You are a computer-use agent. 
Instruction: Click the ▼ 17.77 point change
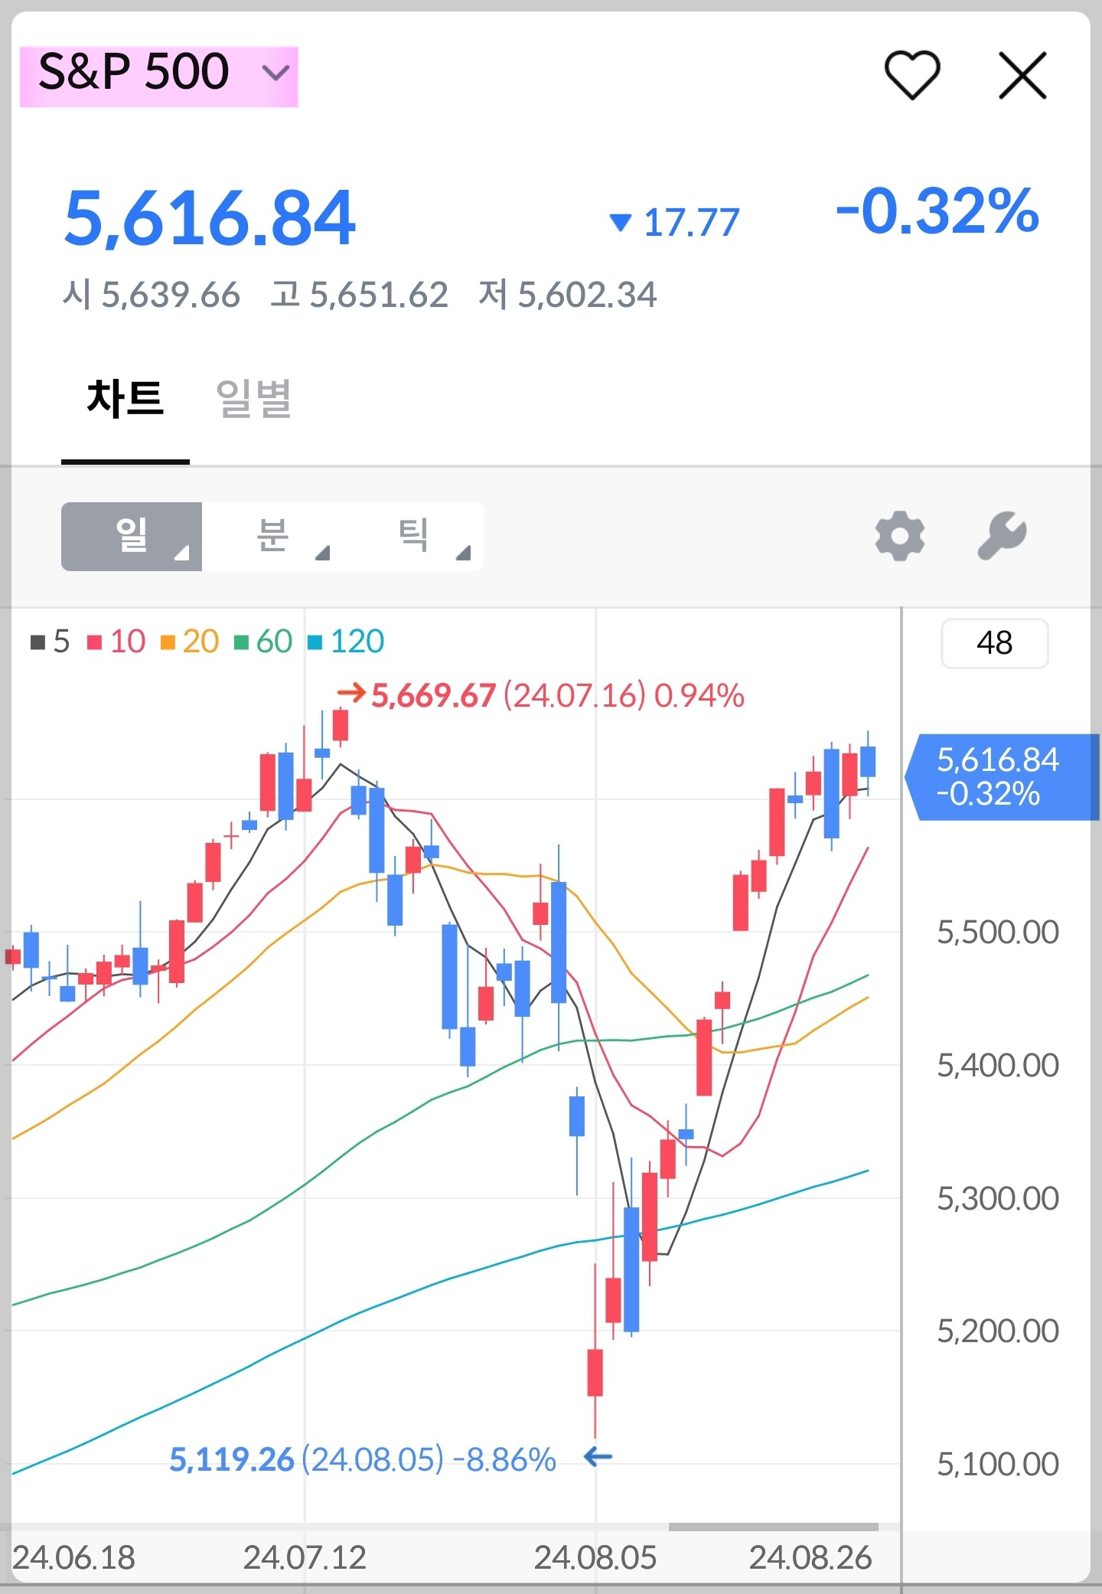675,223
